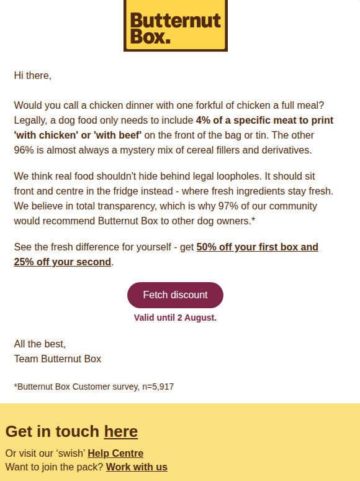Image resolution: width=360 pixels, height=481 pixels.
Task: Click the 'Get in touch' heading text
Action: click(x=52, y=432)
